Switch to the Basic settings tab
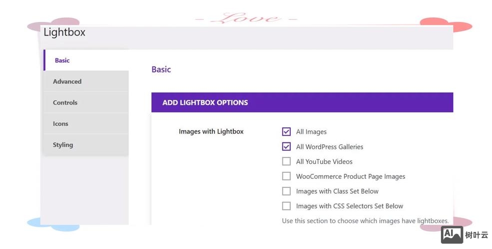The height and width of the screenshot is (249, 492). tap(62, 60)
